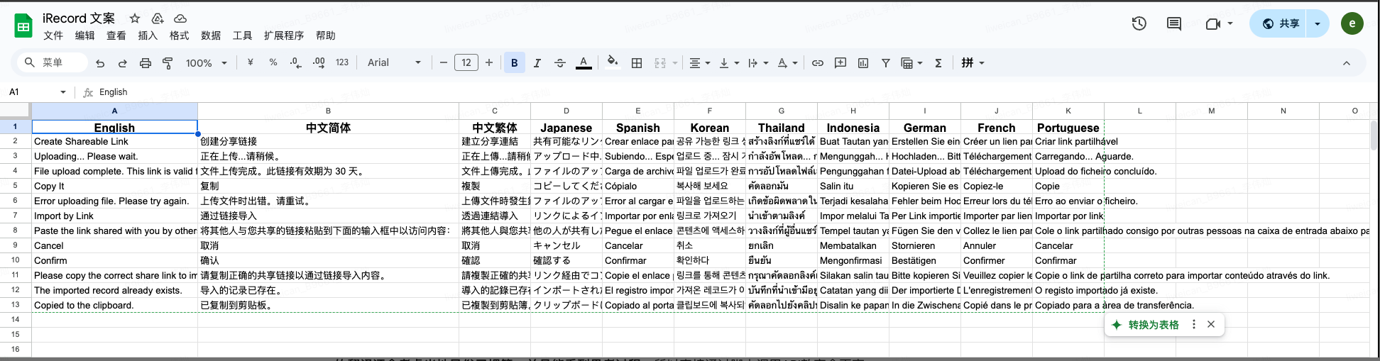
Task: Open the share options arrow
Action: [1318, 23]
